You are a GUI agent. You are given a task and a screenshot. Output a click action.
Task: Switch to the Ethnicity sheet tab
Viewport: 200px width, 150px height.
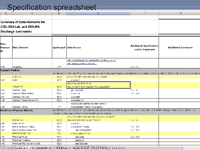[x=104, y=148]
